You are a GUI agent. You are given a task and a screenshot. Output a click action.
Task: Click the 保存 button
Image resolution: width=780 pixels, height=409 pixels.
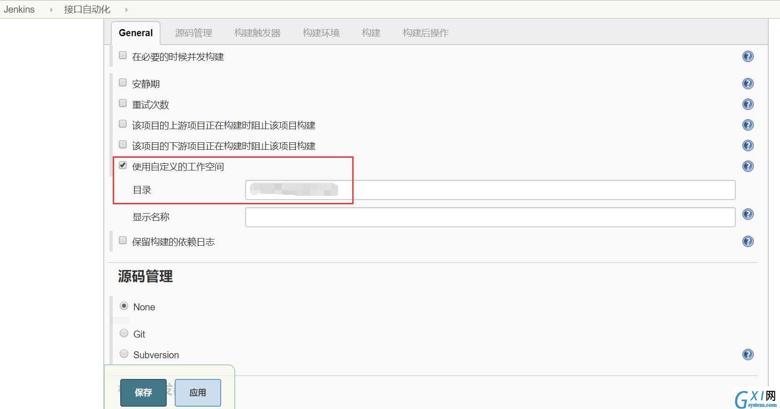(143, 393)
